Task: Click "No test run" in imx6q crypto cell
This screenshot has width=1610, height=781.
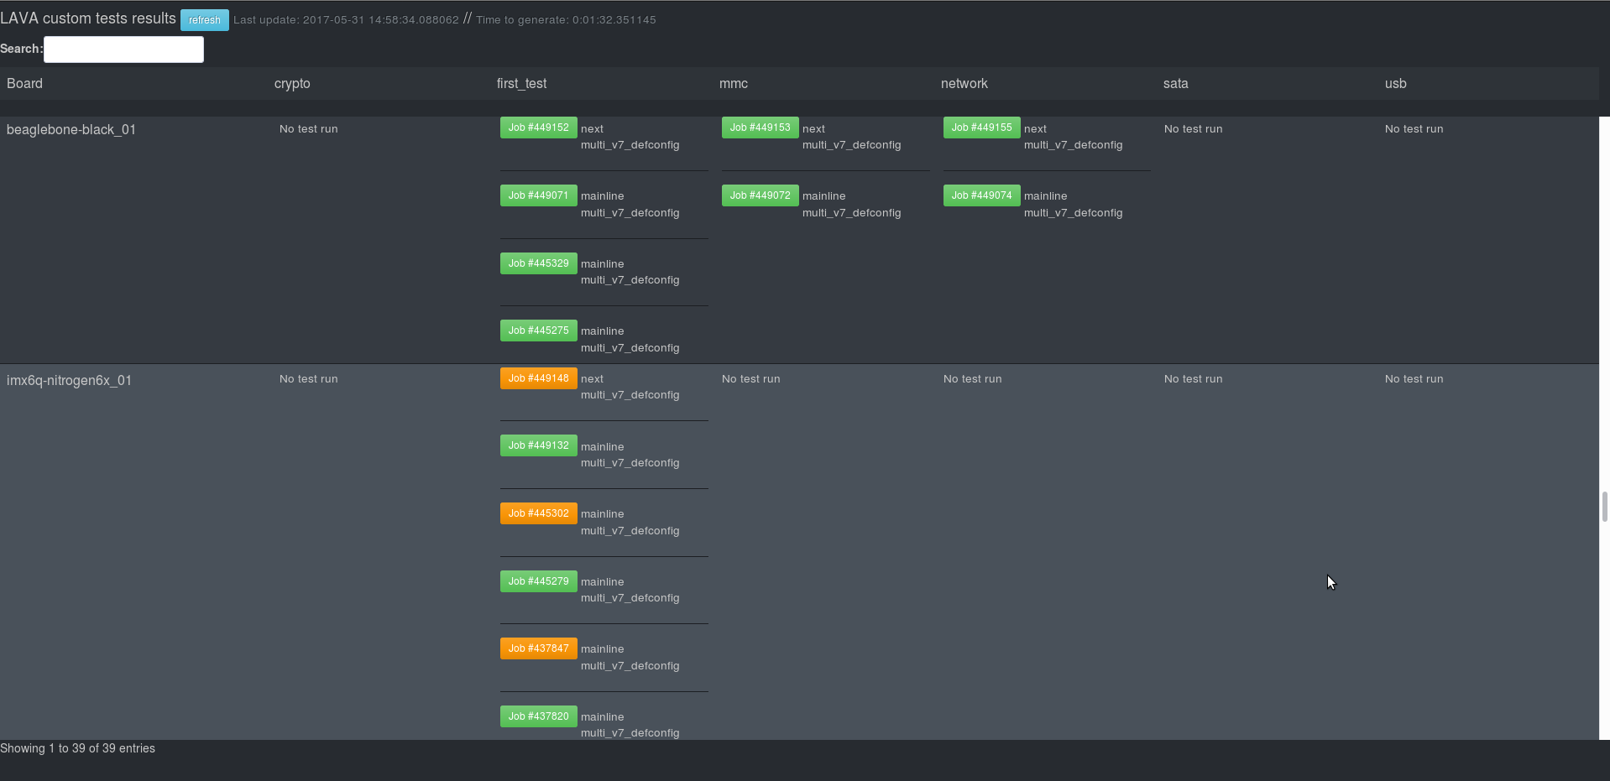Action: (x=308, y=379)
